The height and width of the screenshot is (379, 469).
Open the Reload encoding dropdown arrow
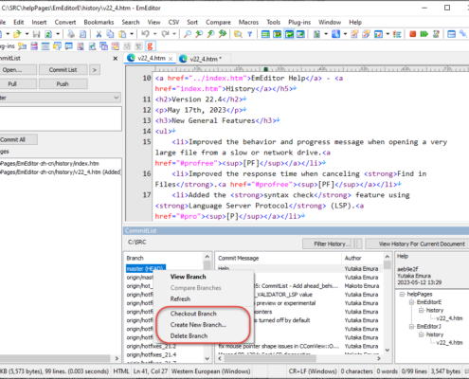58,34
